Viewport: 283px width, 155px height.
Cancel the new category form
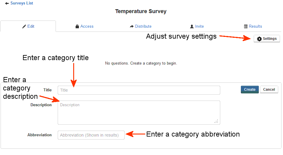point(269,90)
